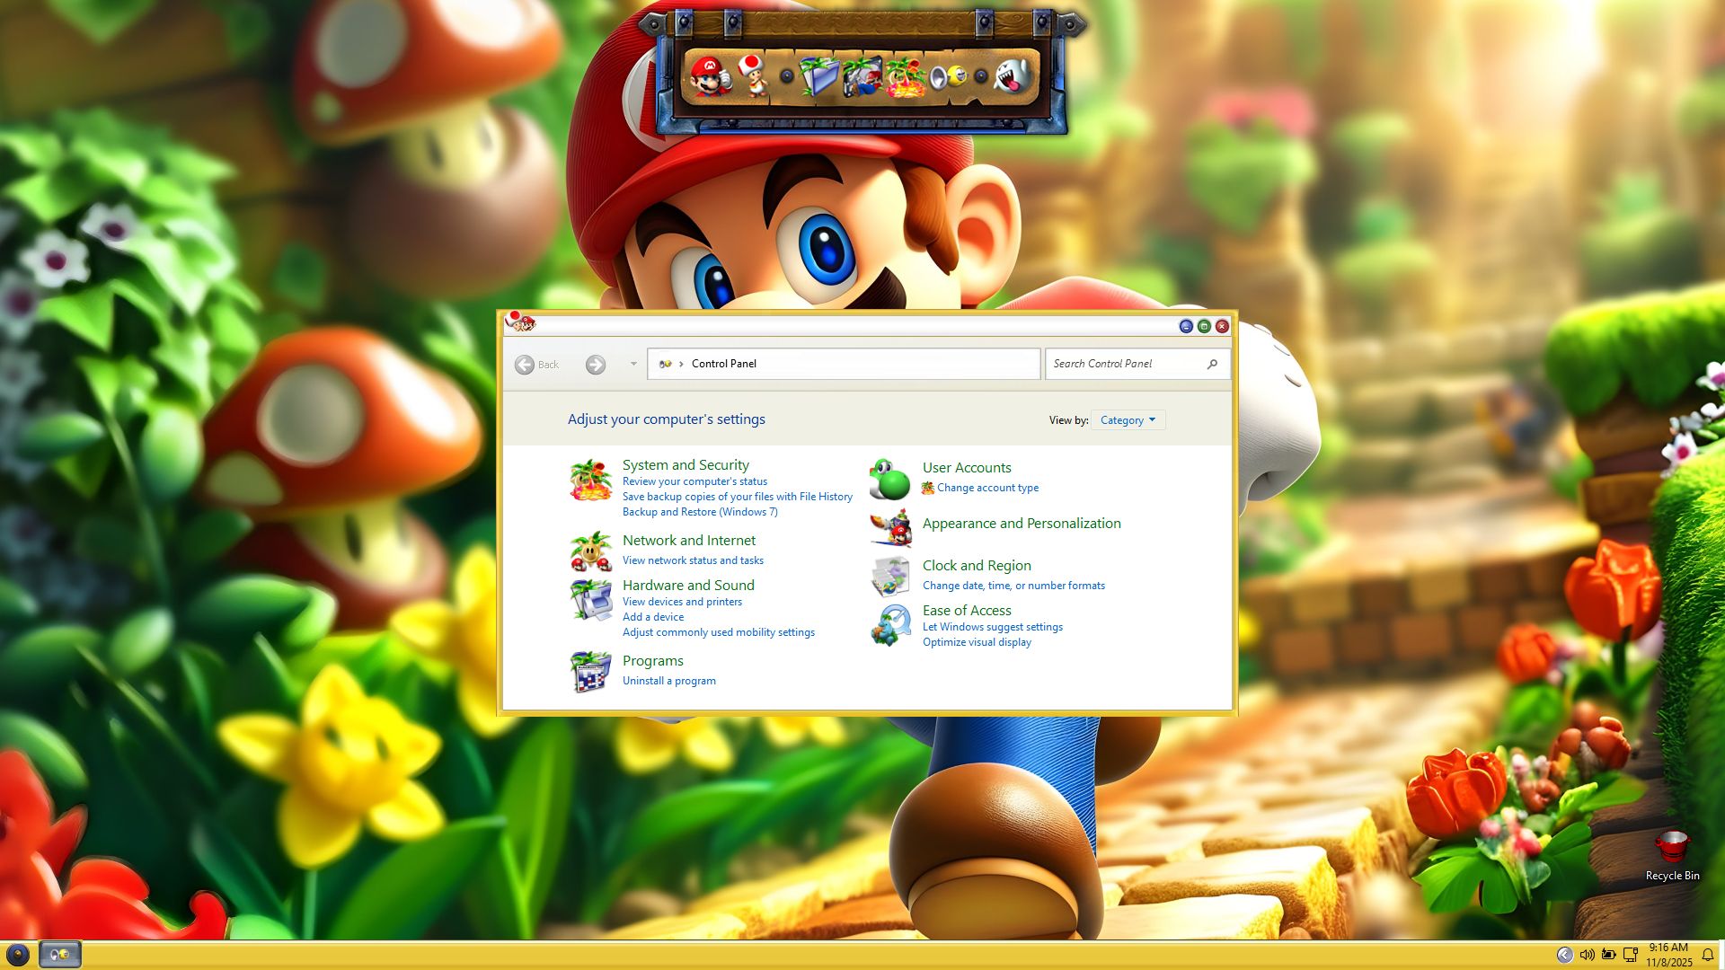Click the Hardware and Sound icon
1725x970 pixels.
pyautogui.click(x=590, y=600)
